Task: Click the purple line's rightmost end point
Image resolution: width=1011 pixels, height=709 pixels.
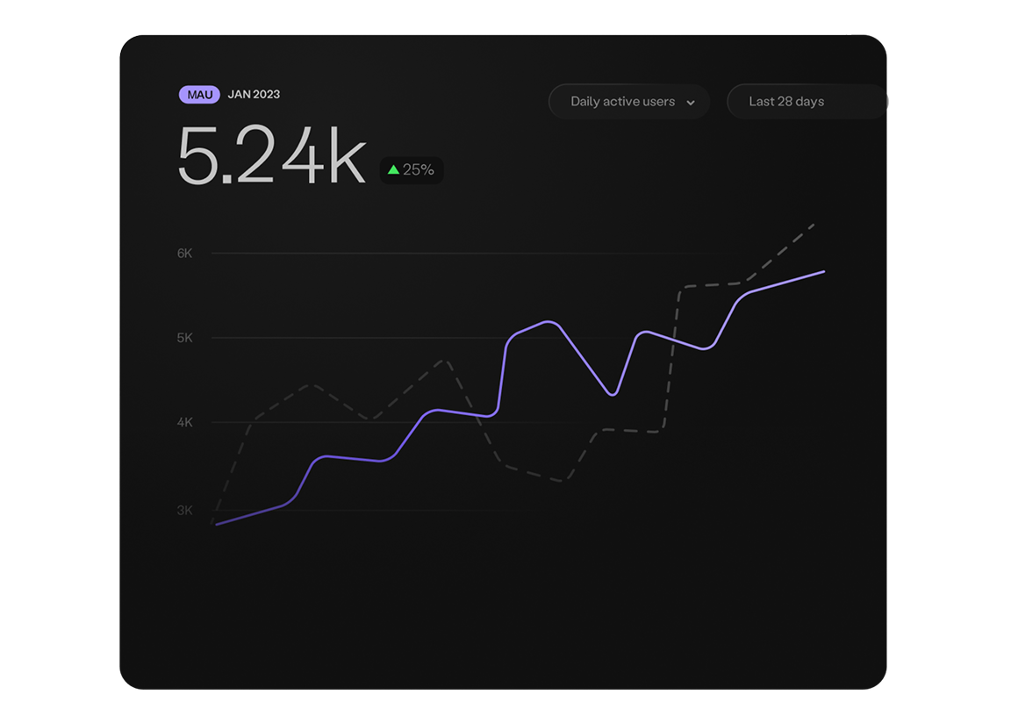Action: 823,272
